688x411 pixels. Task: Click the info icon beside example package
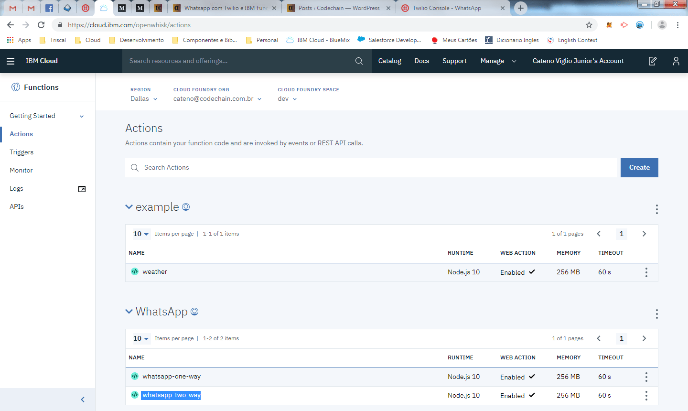pos(186,207)
